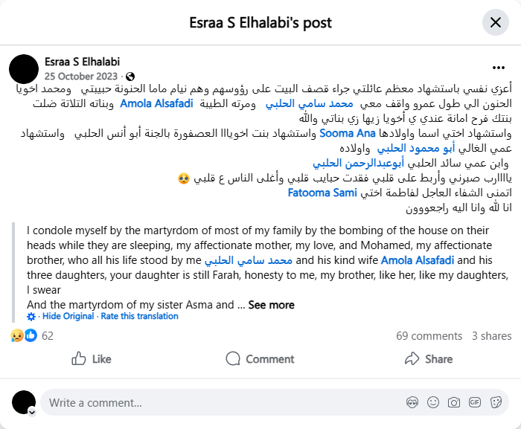The height and width of the screenshot is (429, 521).
Task: Open the commenting identity switcher arrow on avatar
Action: (x=32, y=411)
